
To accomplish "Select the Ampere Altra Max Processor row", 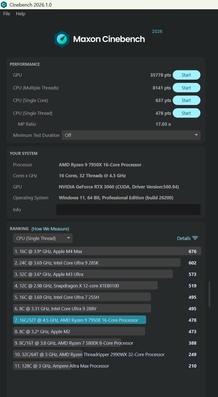I will 107,366.
